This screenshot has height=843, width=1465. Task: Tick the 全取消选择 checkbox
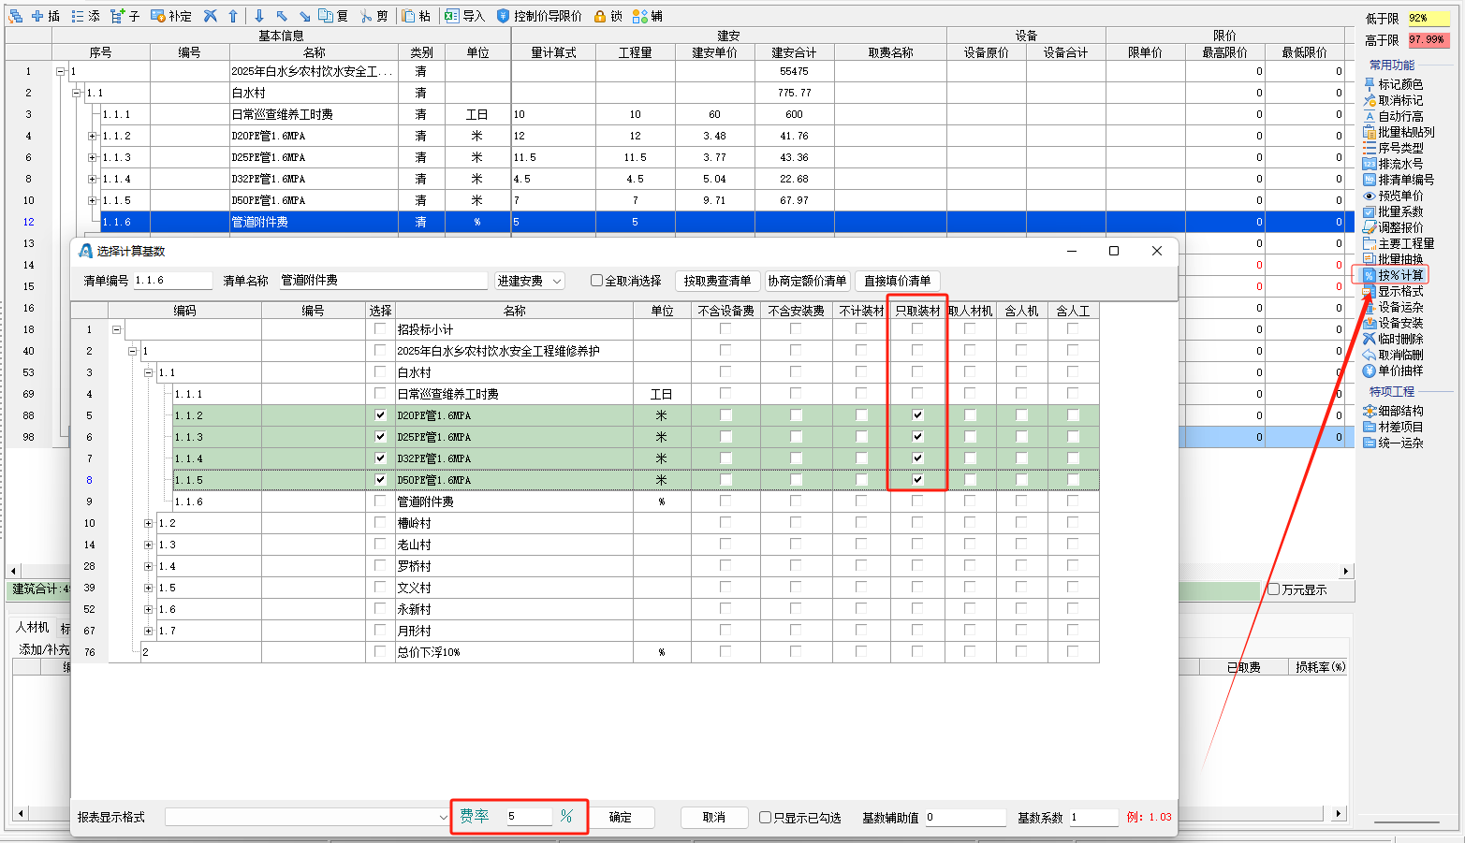click(596, 281)
